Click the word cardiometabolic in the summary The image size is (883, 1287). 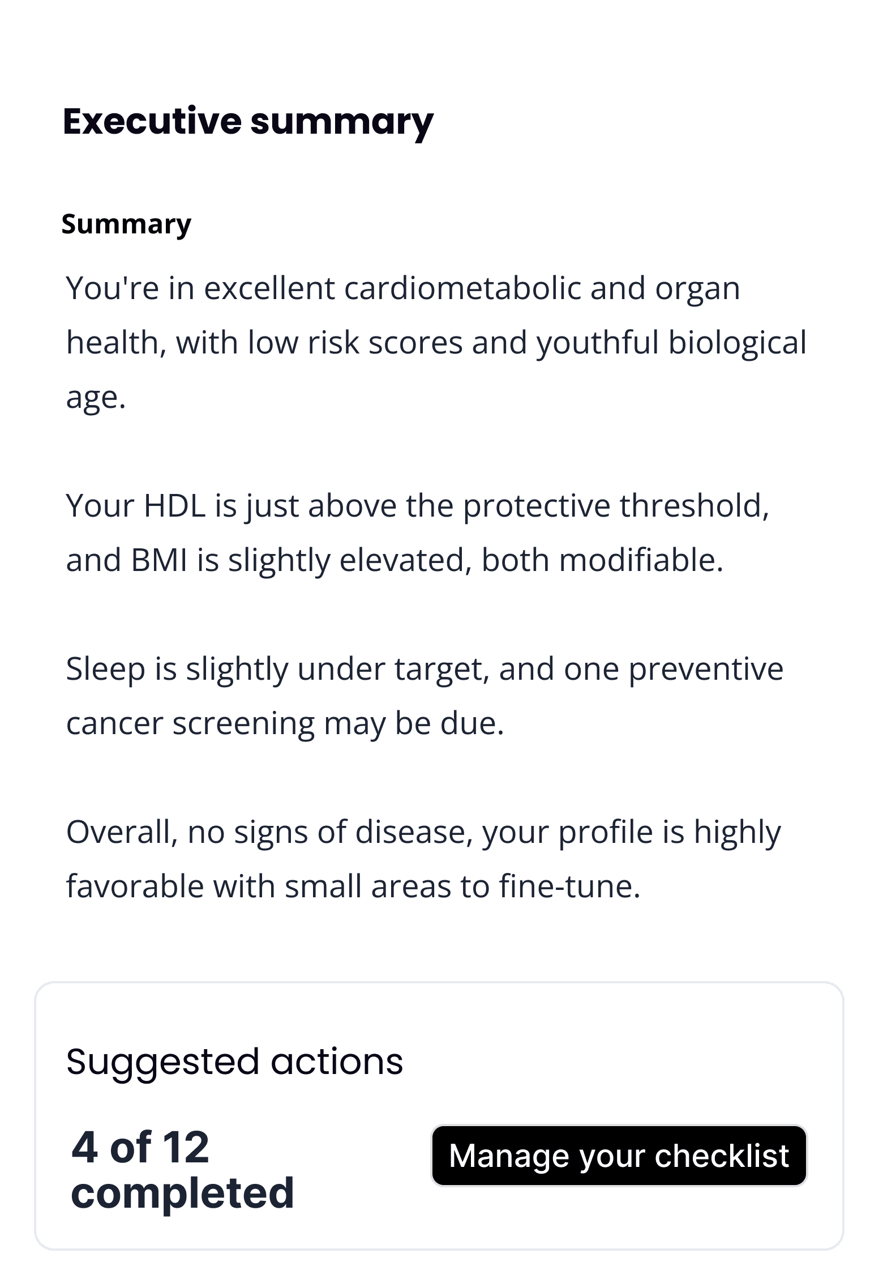tap(462, 288)
